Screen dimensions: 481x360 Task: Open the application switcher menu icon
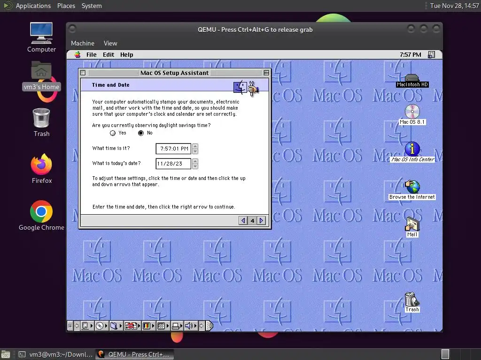tap(431, 54)
